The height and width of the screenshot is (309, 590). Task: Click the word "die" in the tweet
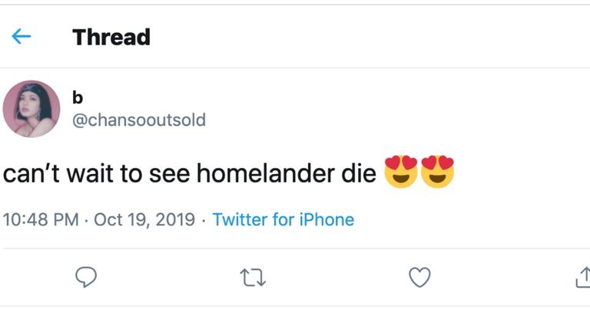coord(357,173)
